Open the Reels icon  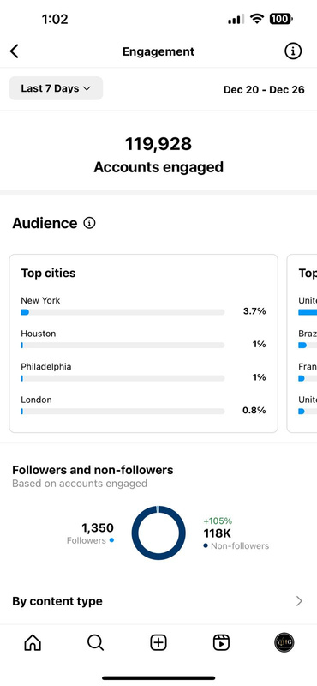click(221, 642)
